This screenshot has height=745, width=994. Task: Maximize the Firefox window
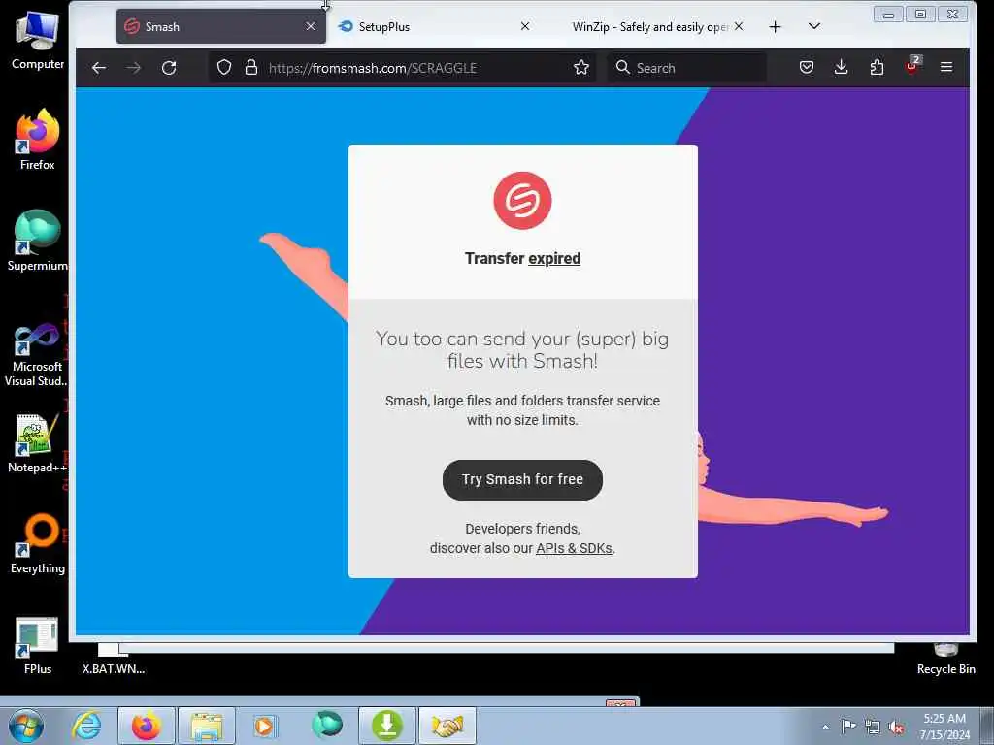coord(920,14)
